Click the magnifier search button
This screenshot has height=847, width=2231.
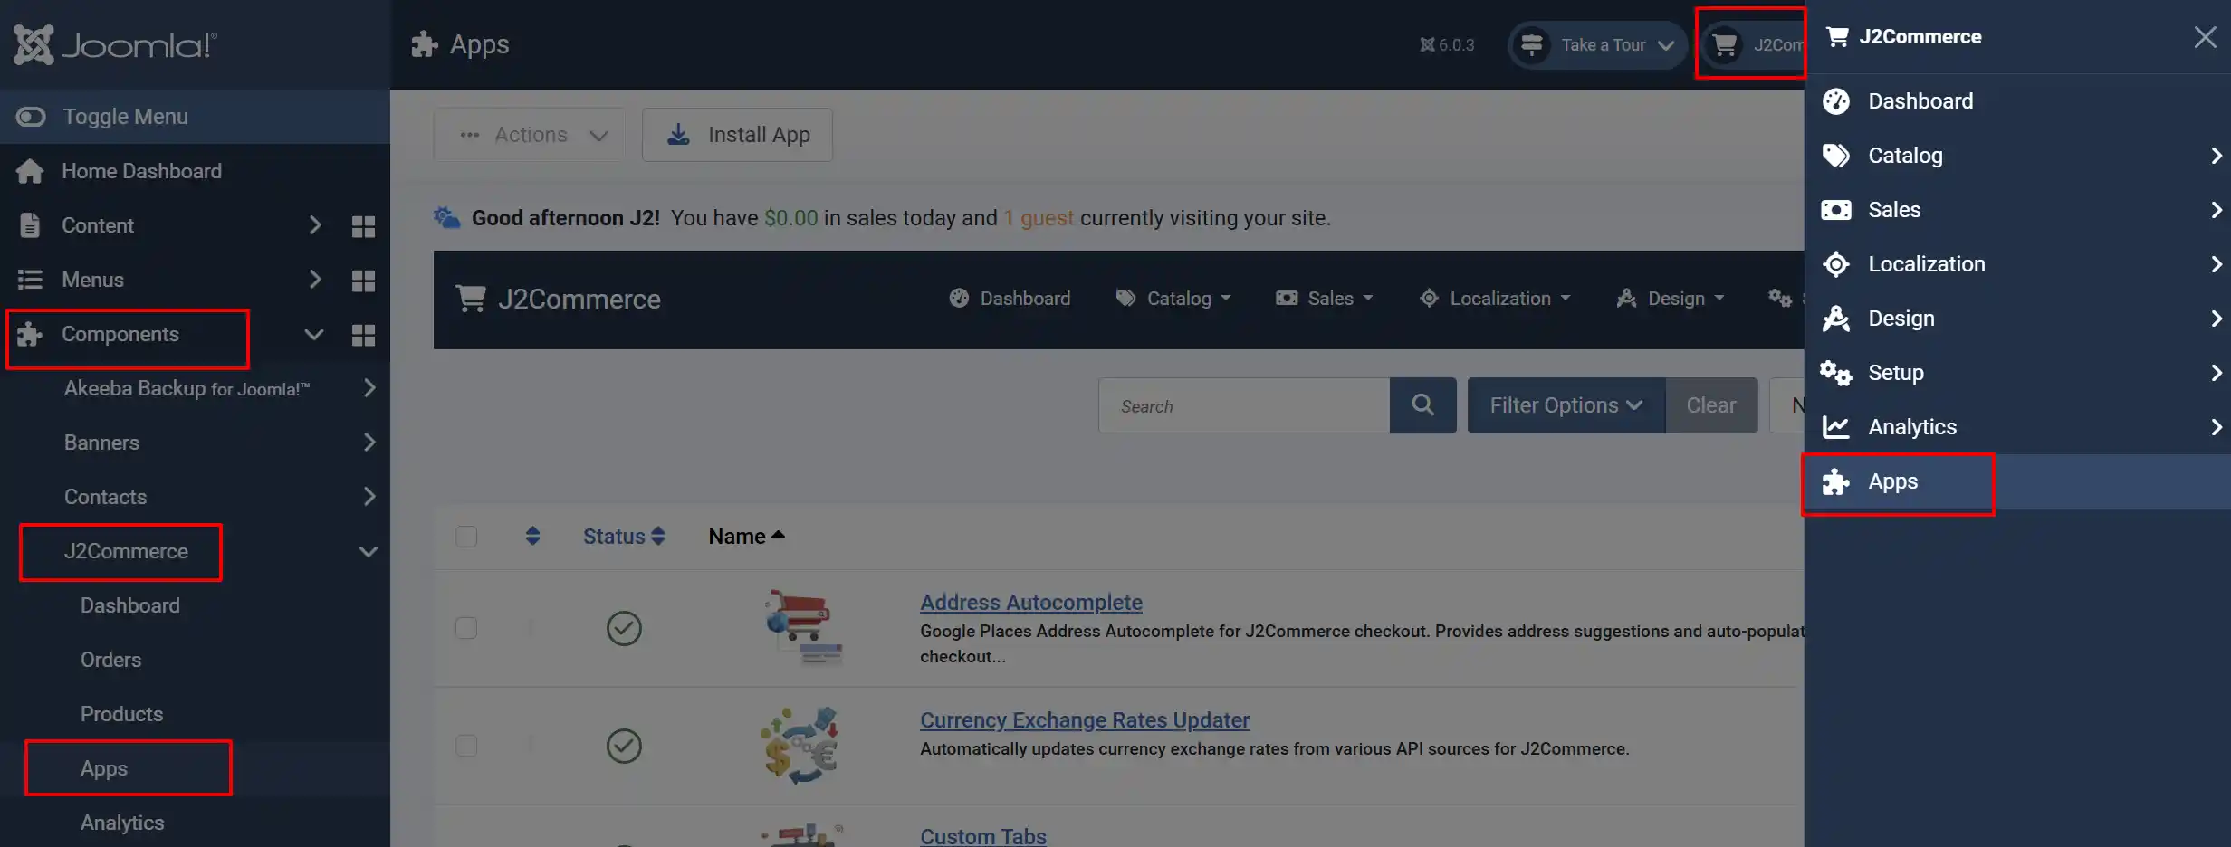pyautogui.click(x=1423, y=405)
